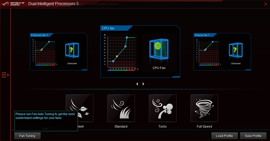The width and height of the screenshot is (270, 141).
Task: Close the Dual Intelligent Processors window
Action: click(266, 4)
